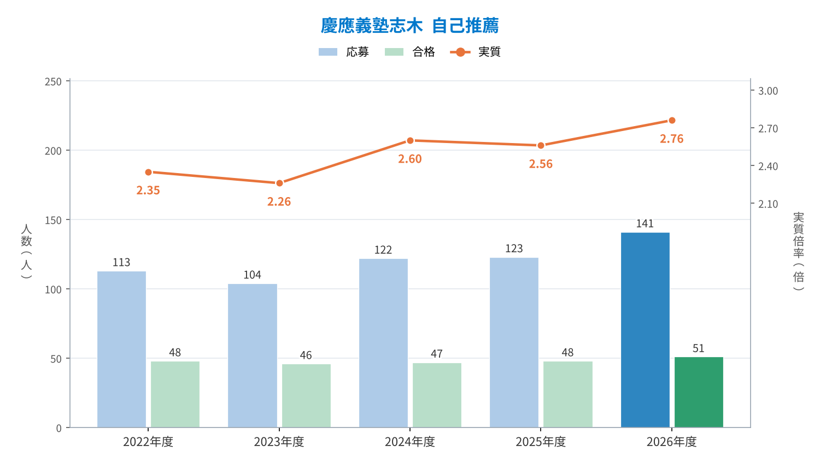Viewport: 820px width, 475px height.
Task: Select the 2022年度 applicants bar
Action: pyautogui.click(x=121, y=349)
